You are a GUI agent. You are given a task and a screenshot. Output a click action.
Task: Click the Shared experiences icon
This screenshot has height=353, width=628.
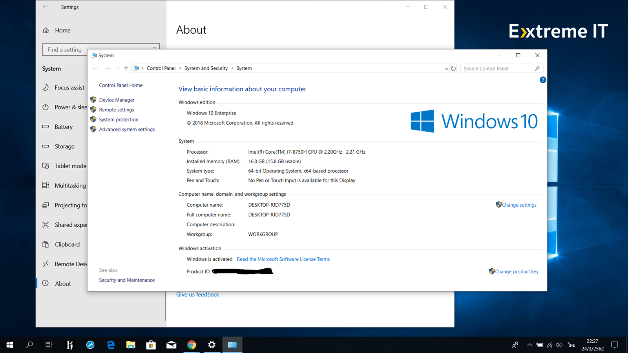tap(46, 225)
